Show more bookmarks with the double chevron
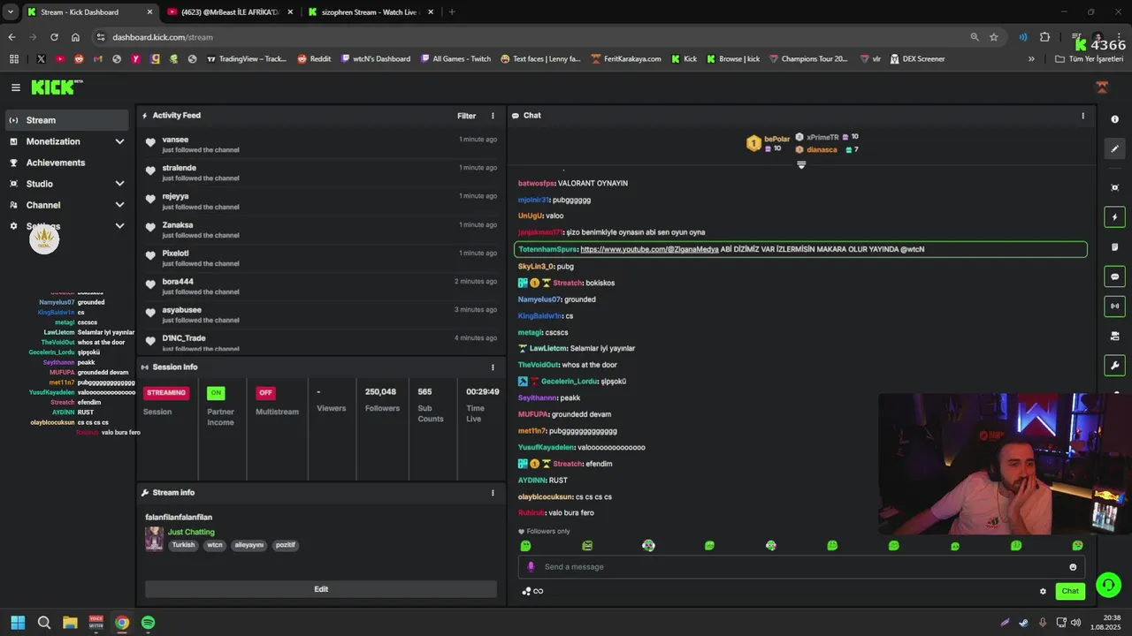Viewport: 1132px width, 636px height. click(1031, 59)
